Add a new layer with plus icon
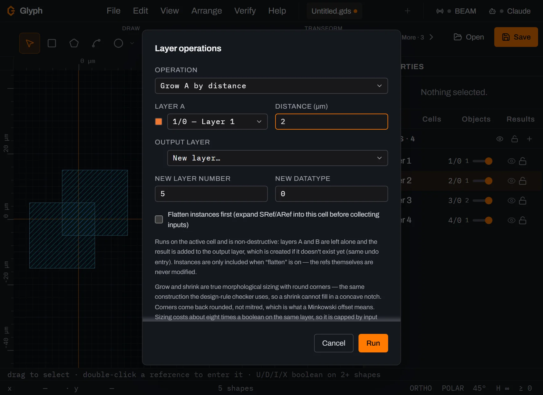The image size is (543, 395). coord(529,139)
